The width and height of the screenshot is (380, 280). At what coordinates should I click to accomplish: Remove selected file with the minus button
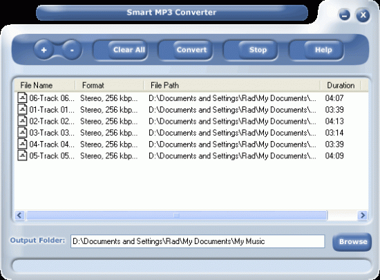point(72,50)
